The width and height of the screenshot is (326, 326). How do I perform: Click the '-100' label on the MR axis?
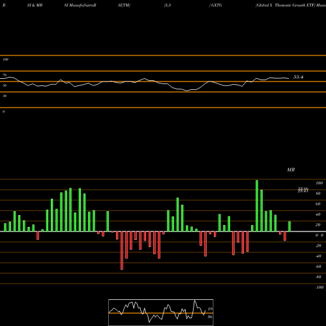[319, 288]
